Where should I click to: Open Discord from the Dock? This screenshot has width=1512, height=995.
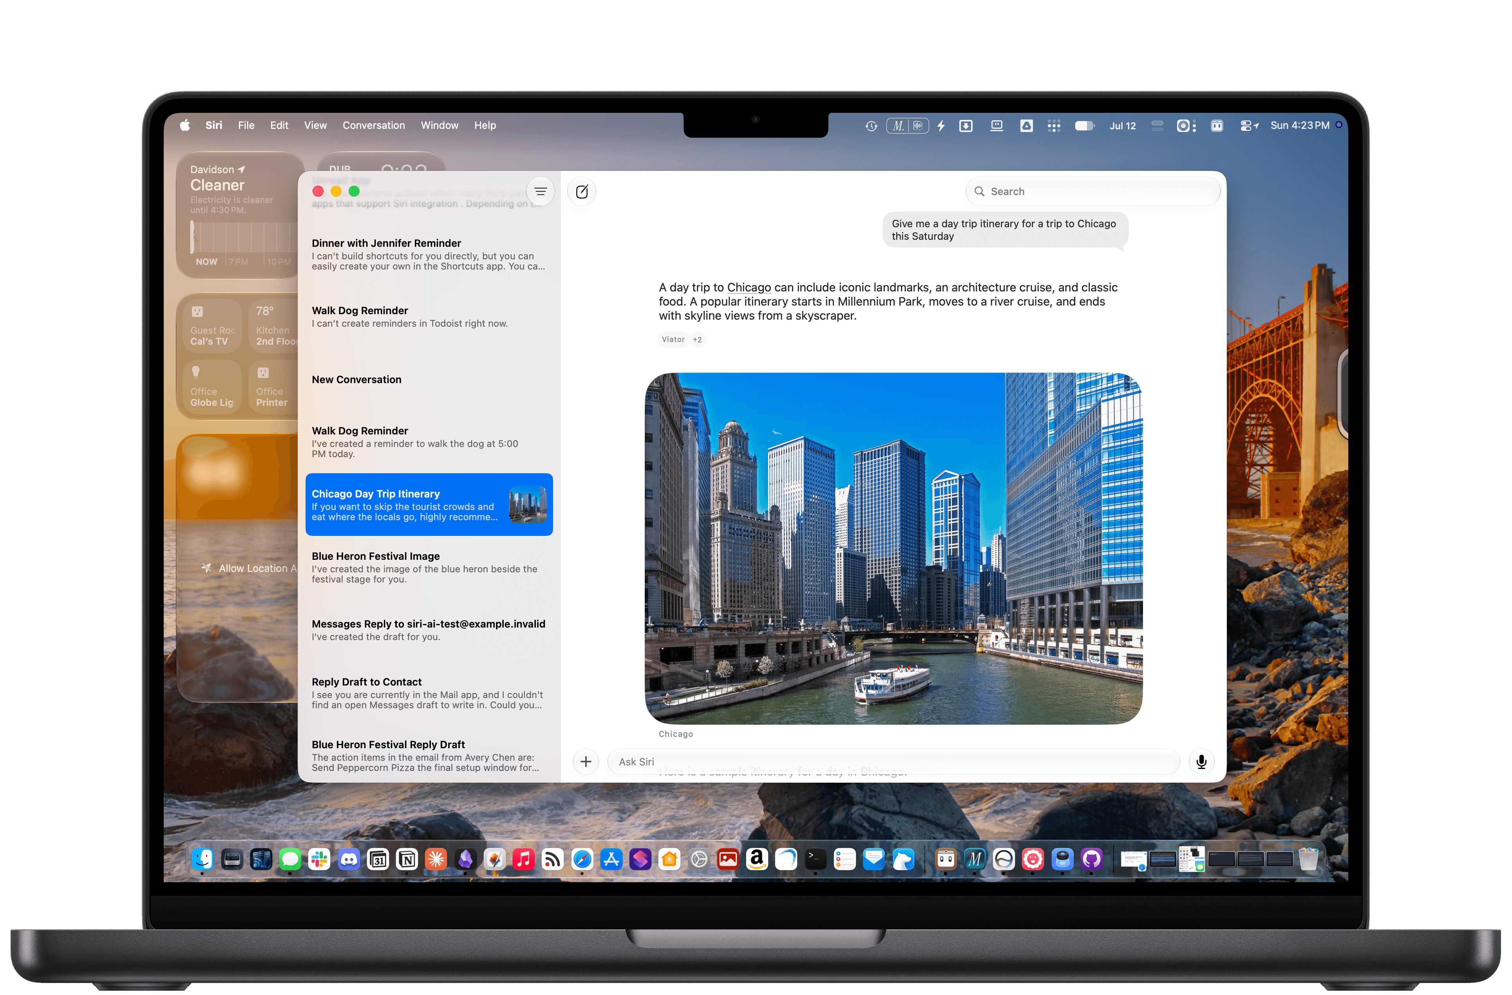click(349, 860)
